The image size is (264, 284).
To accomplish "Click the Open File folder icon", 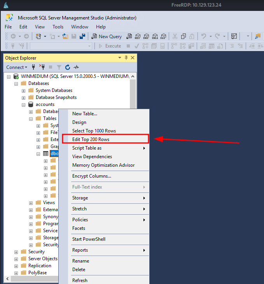I will (65, 36).
